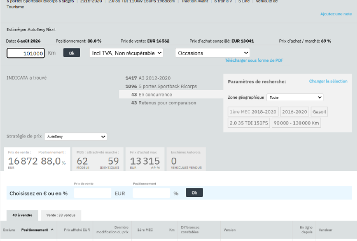Open the Stratégie de prix AutoEasy dropdown

click(76, 137)
